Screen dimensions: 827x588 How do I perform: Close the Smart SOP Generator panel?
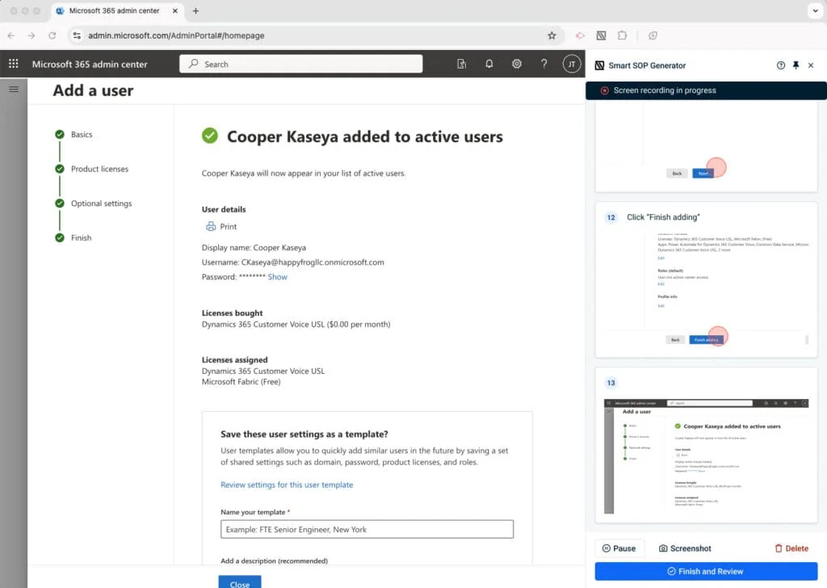tap(811, 65)
